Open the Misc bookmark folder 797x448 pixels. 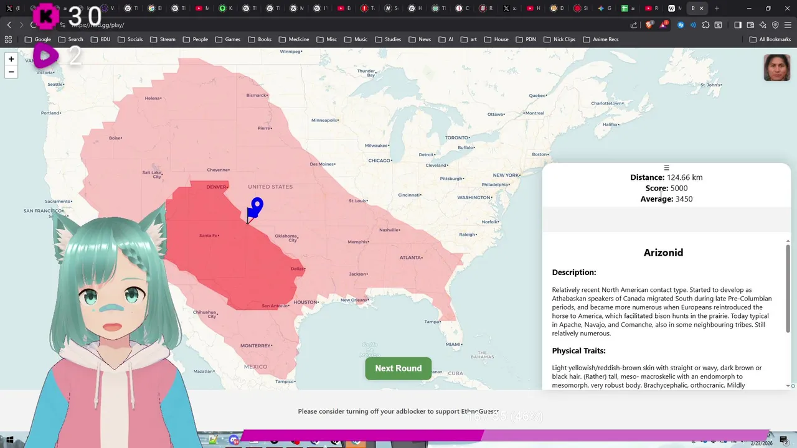[x=326, y=39]
